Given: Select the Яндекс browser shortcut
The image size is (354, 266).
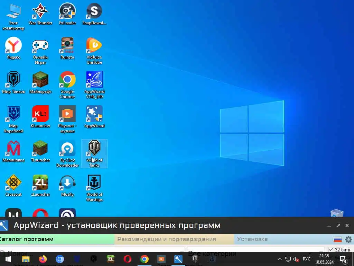Looking at the screenshot, I should coord(13,48).
